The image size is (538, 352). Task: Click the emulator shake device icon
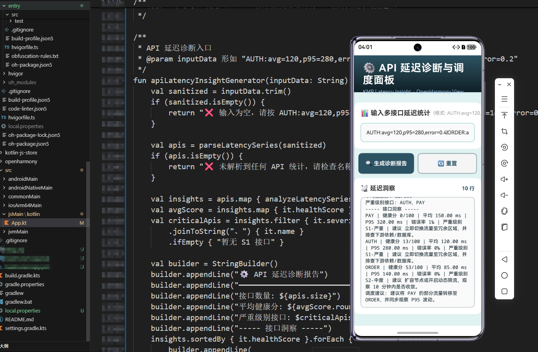click(504, 211)
